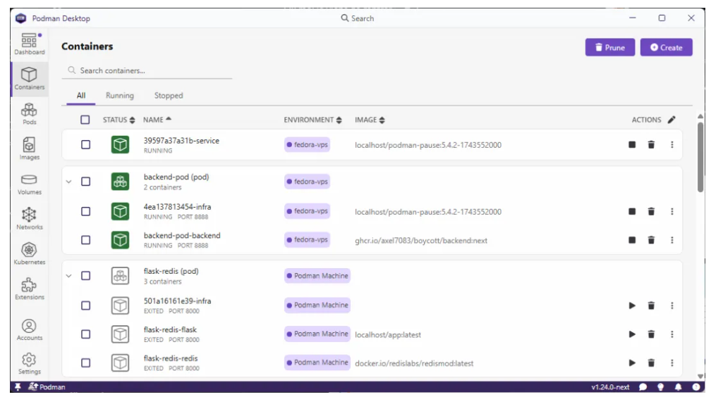Select the All containers tab

80,96
